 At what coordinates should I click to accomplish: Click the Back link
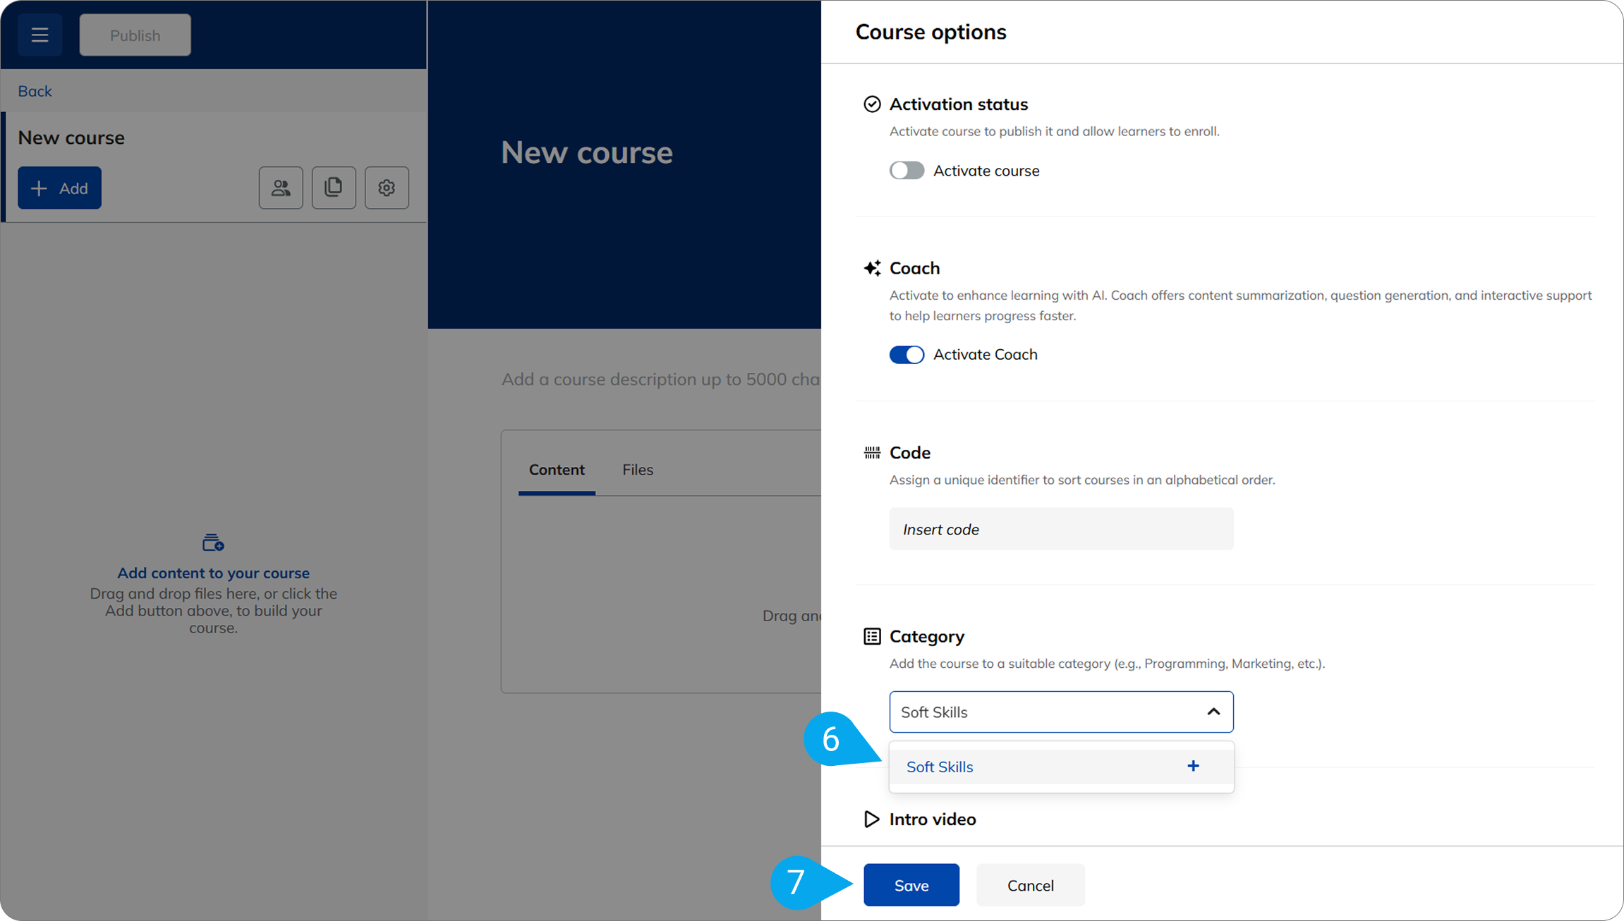point(35,91)
